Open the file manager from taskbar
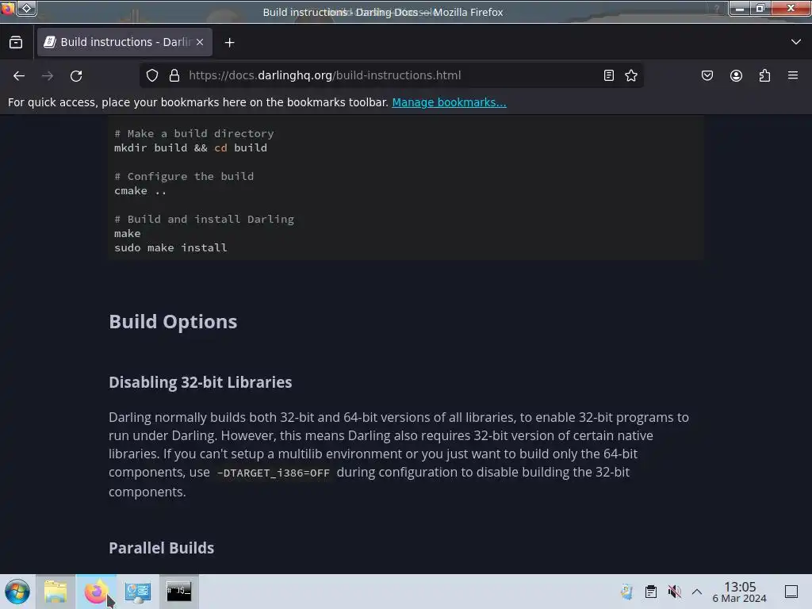Image resolution: width=812 pixels, height=609 pixels. click(x=56, y=592)
